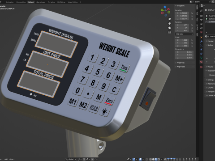Open the Add menu in viewport header
The height and width of the screenshot is (161, 215).
pyautogui.click(x=6, y=159)
